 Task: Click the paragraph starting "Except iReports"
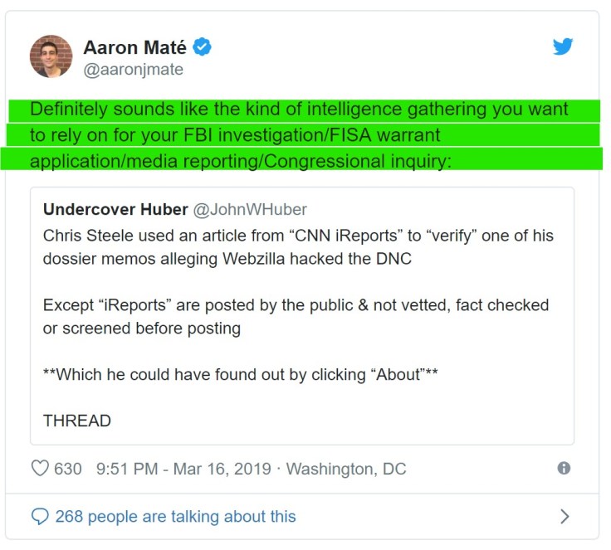pyautogui.click(x=296, y=316)
